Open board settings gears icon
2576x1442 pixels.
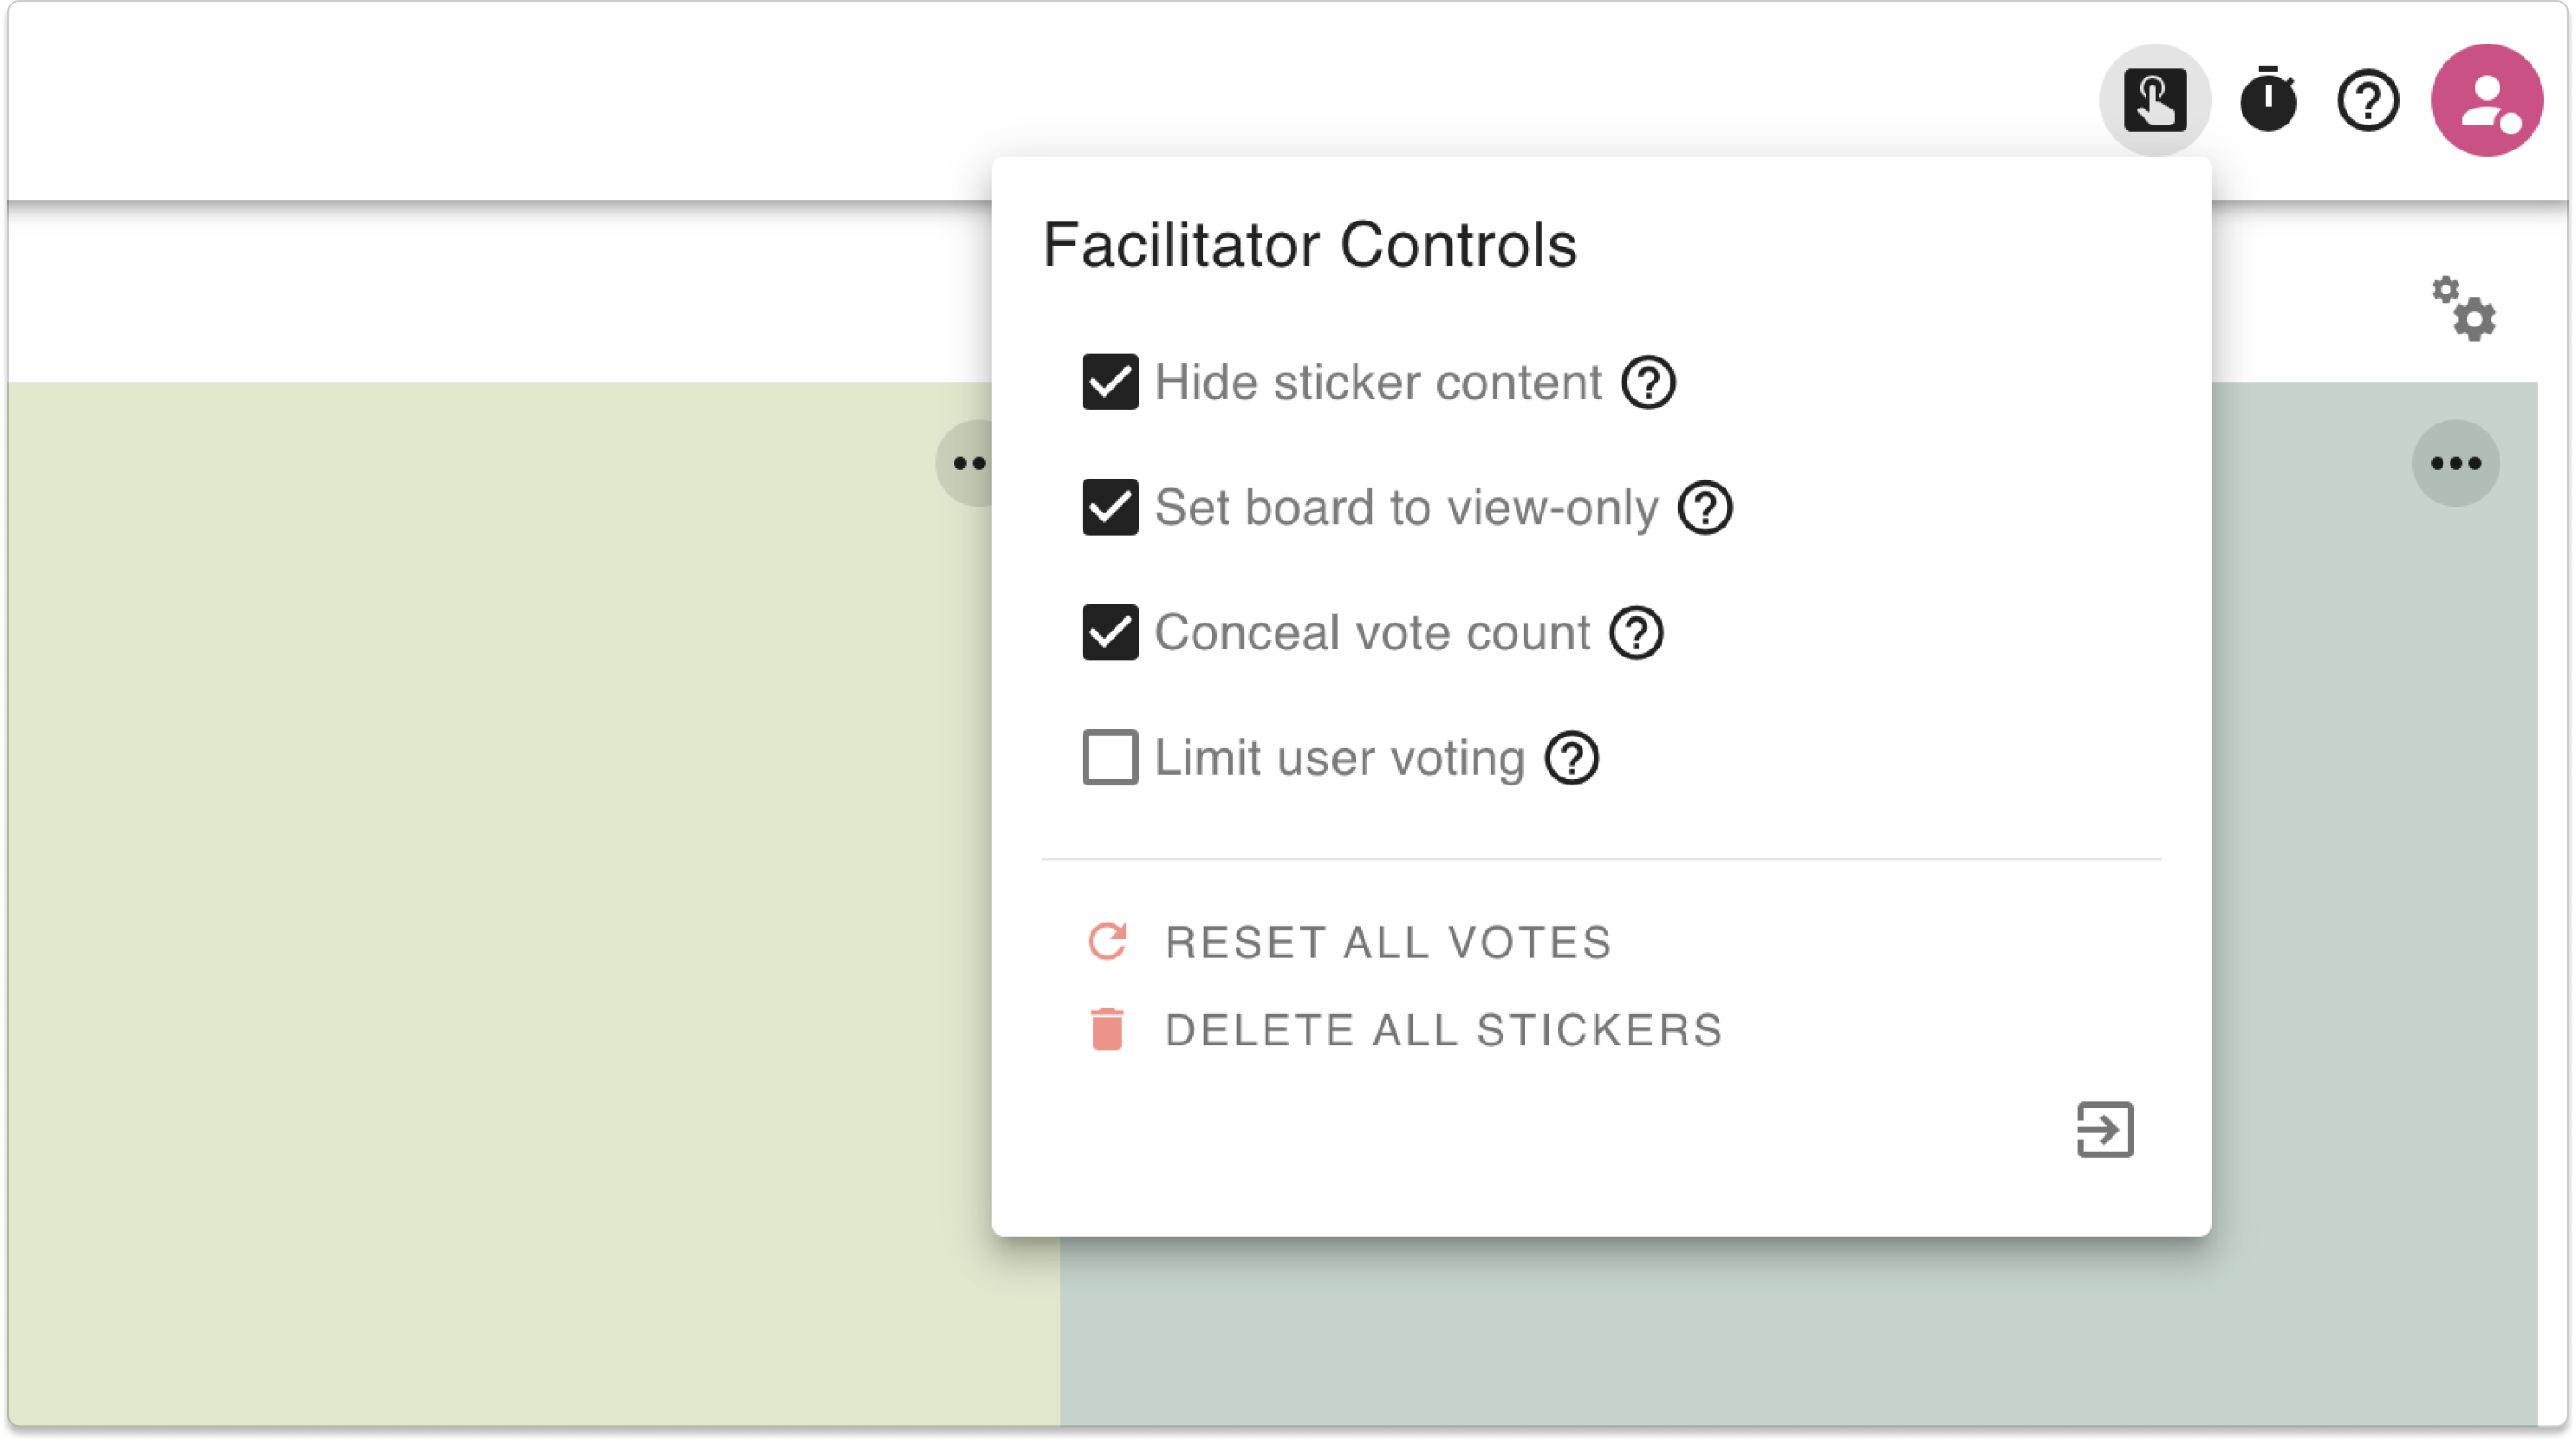click(2464, 309)
